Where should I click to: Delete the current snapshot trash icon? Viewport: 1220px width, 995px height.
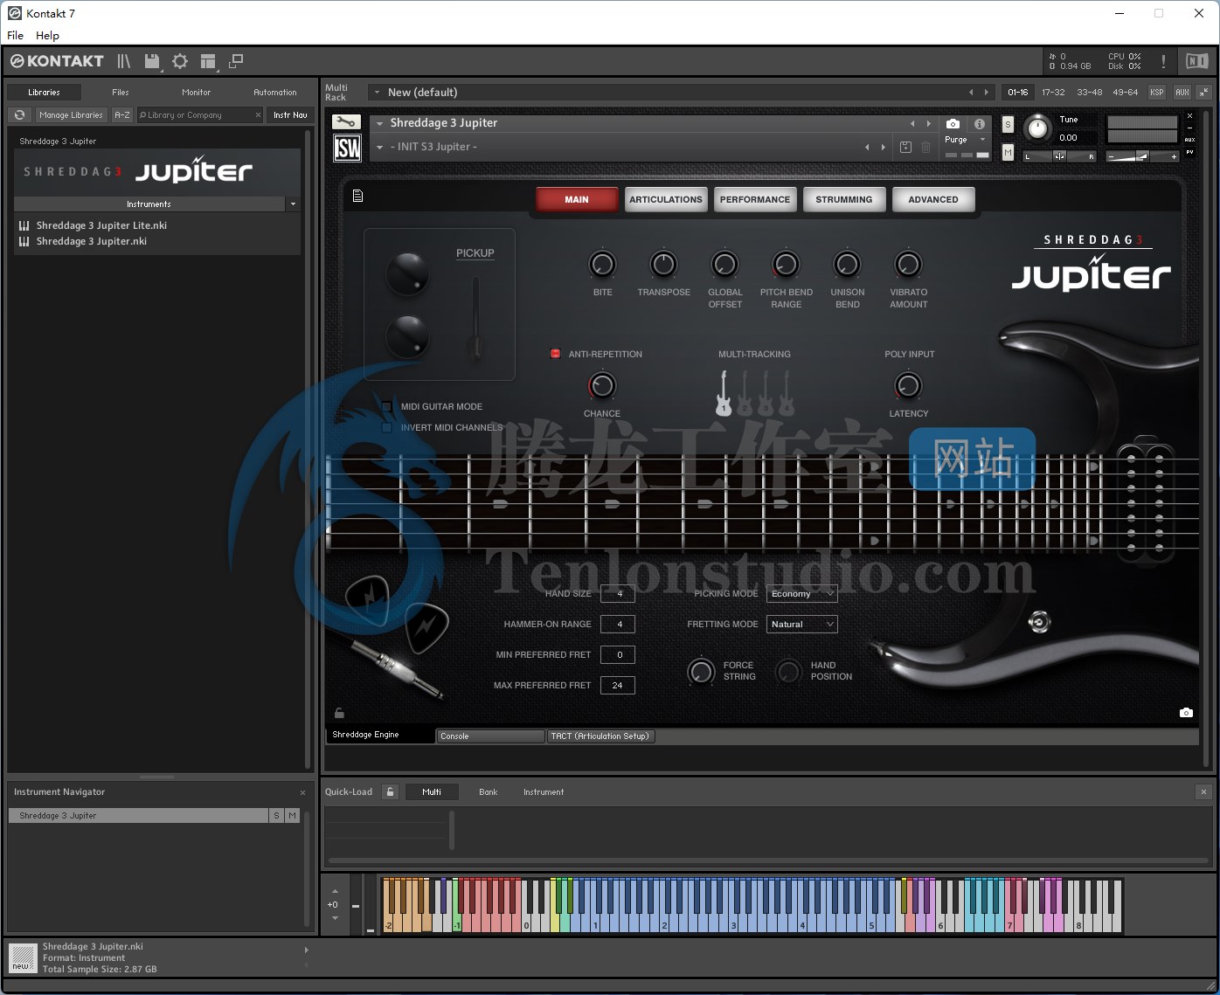(x=926, y=147)
